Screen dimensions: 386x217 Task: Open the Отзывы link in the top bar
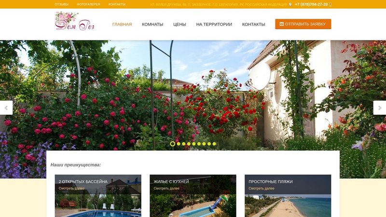pos(62,4)
